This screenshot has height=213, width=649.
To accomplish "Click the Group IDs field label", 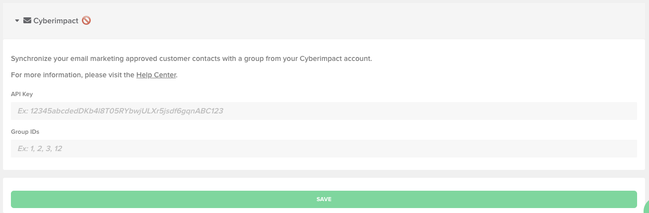I will (25, 132).
